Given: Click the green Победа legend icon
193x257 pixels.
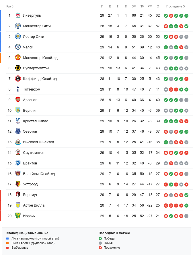Looking at the screenshot, I should (x=100, y=238).
